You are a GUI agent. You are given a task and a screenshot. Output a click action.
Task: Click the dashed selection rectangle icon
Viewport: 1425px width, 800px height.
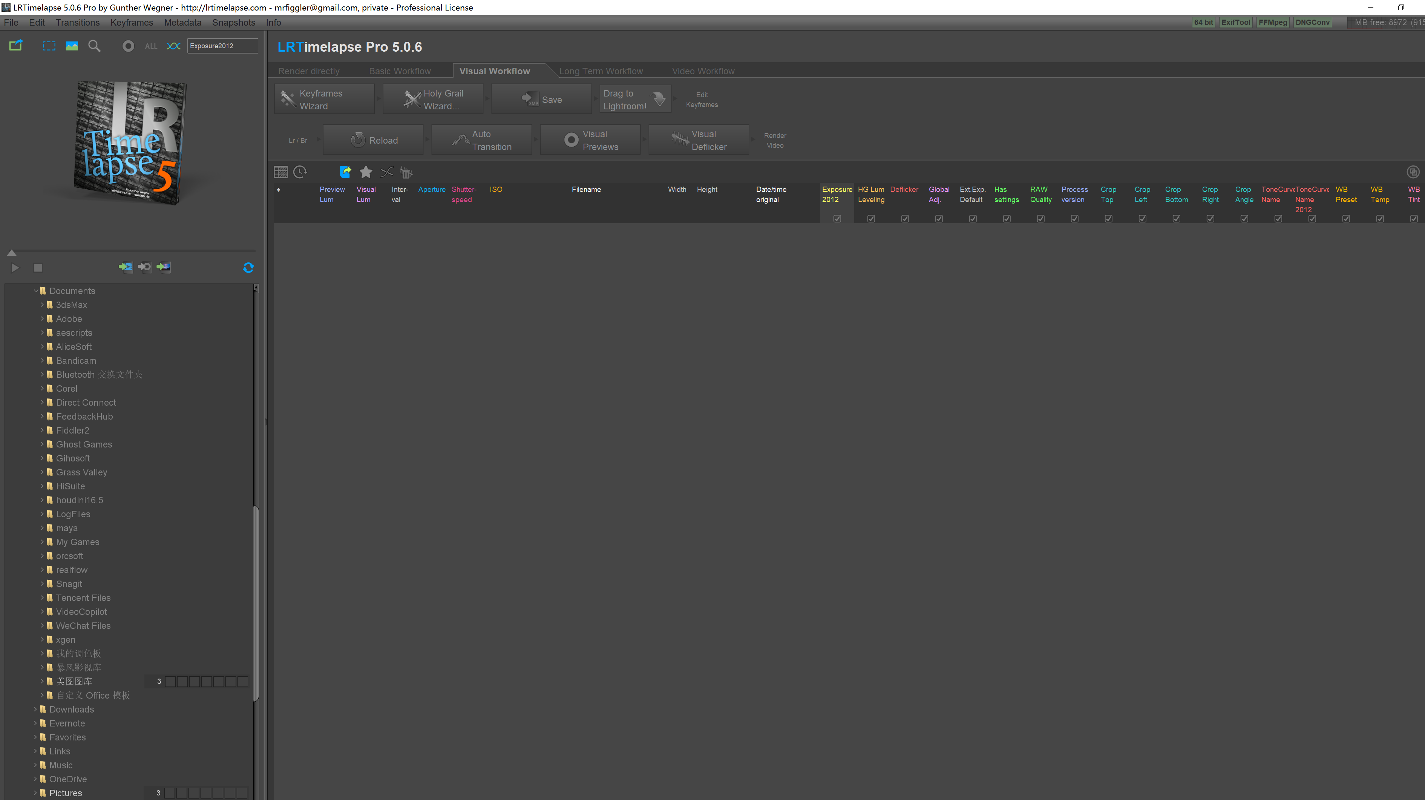coord(49,46)
